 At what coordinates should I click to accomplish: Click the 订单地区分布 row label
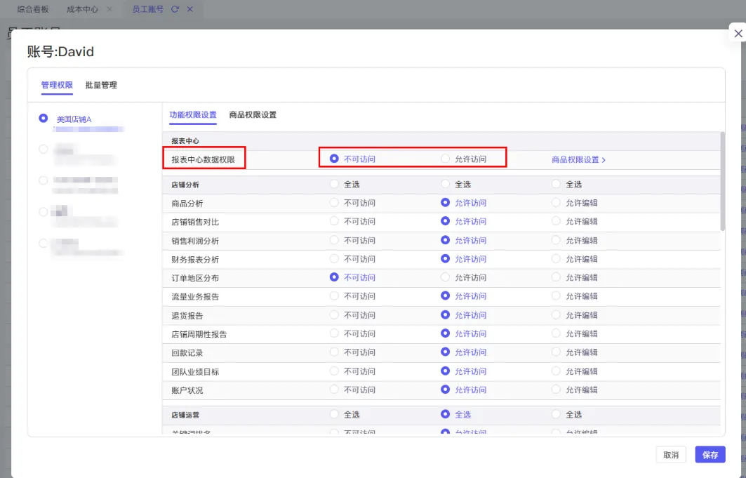pos(195,278)
